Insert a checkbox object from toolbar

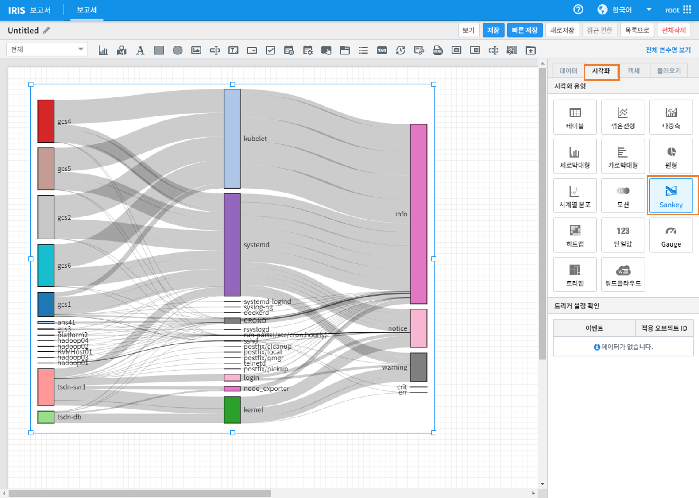[270, 50]
